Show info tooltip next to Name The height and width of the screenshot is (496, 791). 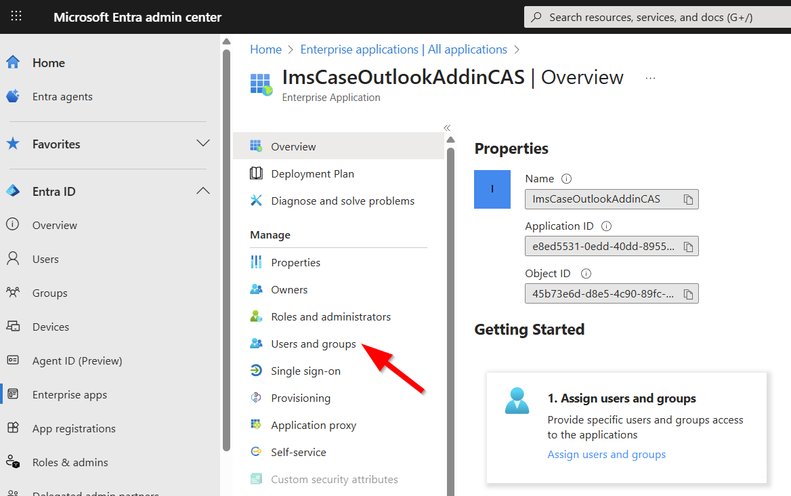[567, 179]
